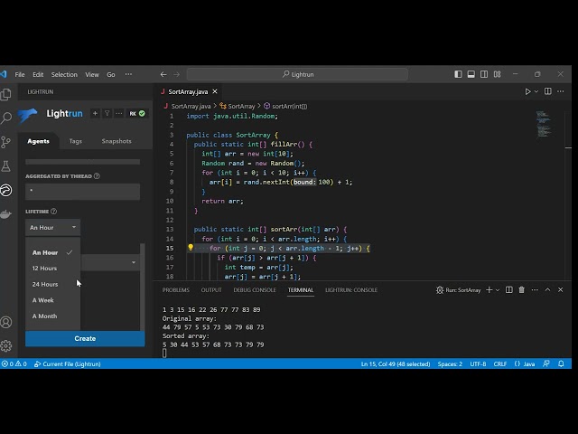Open editor more actions ellipsis
Screen dimensions: 578x434
tap(561, 91)
